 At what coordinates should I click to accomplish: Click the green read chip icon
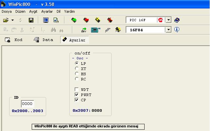[74, 20]
